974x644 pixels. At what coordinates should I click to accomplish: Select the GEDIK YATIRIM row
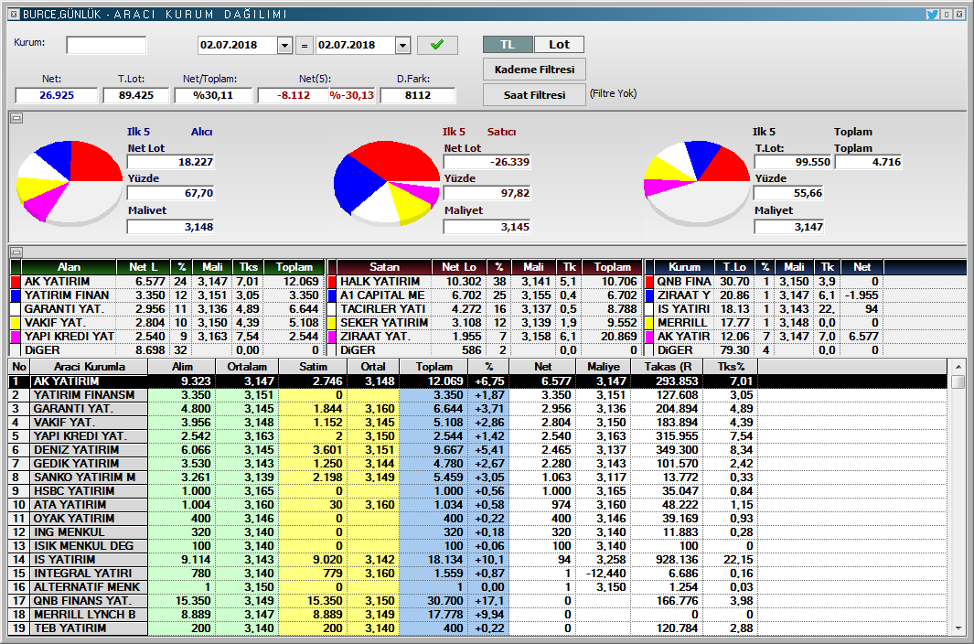coord(478,463)
